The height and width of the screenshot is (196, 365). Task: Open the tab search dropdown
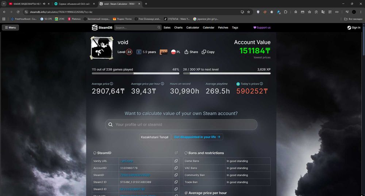[x=4, y=4]
